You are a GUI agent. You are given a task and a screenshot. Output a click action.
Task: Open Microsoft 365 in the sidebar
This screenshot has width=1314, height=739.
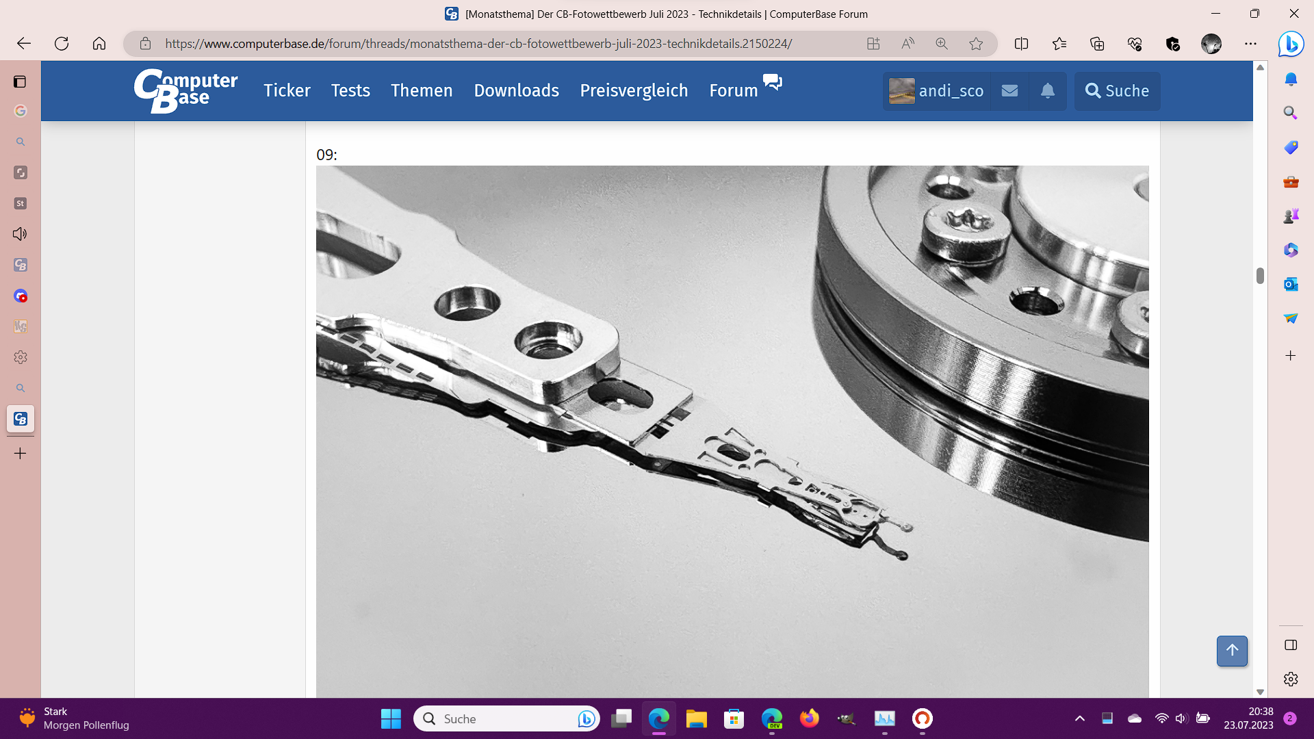(x=1289, y=250)
